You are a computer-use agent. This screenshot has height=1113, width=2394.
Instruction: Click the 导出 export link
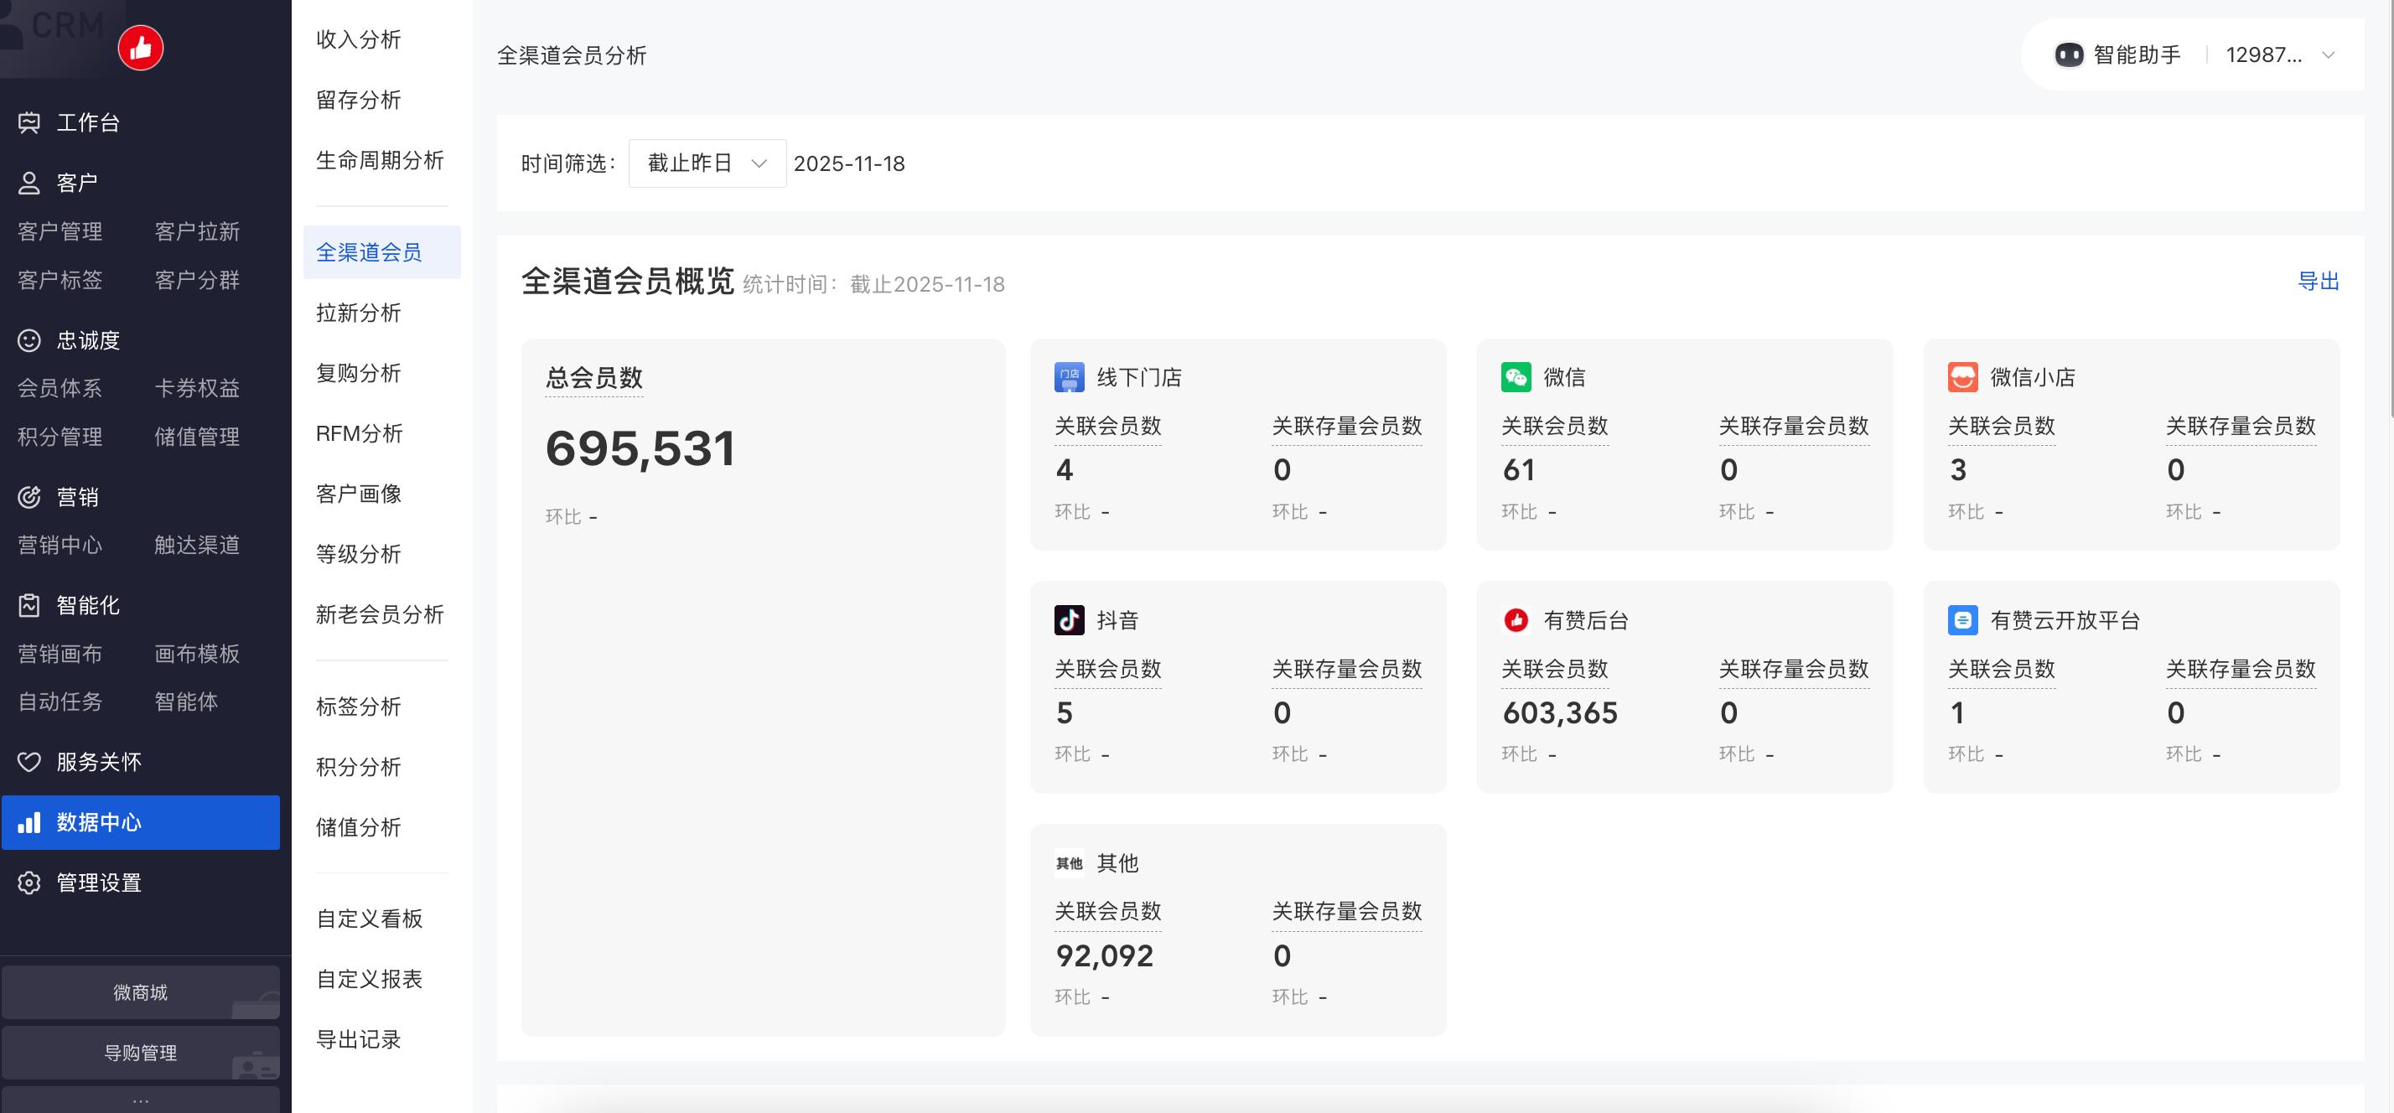[x=2317, y=282]
